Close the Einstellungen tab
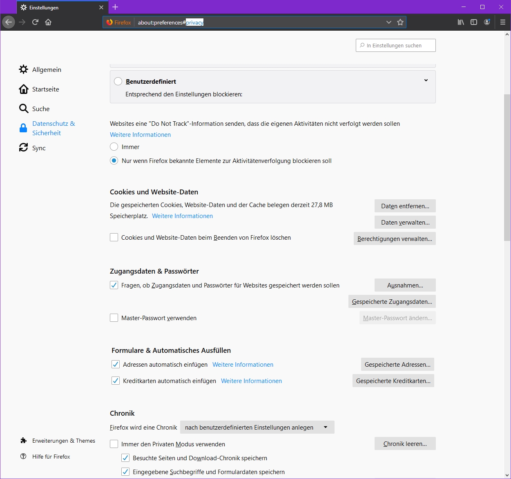511x479 pixels. pyautogui.click(x=101, y=7)
